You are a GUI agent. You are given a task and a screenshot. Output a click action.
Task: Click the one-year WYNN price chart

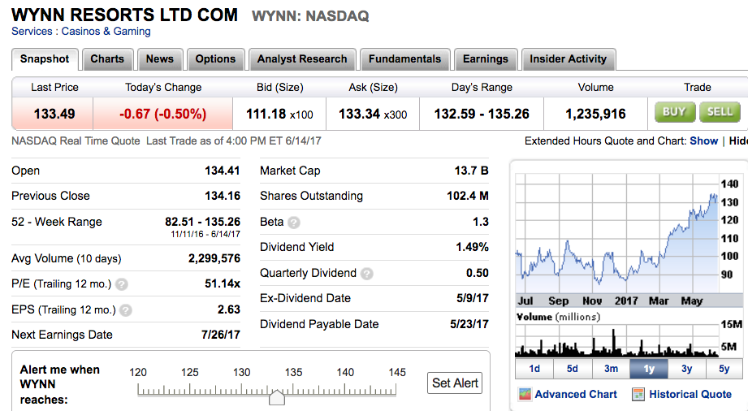[617, 236]
